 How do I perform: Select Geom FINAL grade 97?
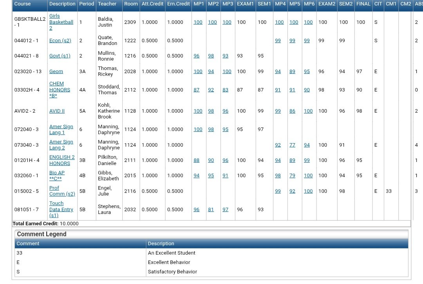click(359, 72)
